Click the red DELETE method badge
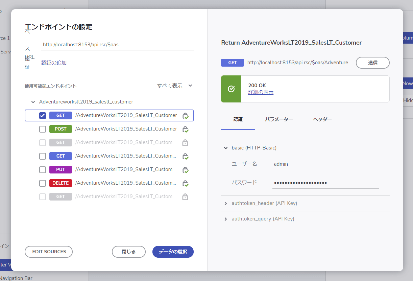The height and width of the screenshot is (281, 413). coord(60,183)
